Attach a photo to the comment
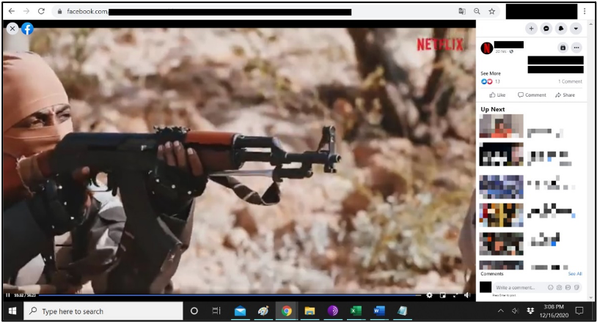Image resolution: width=597 pixels, height=323 pixels. (x=560, y=287)
